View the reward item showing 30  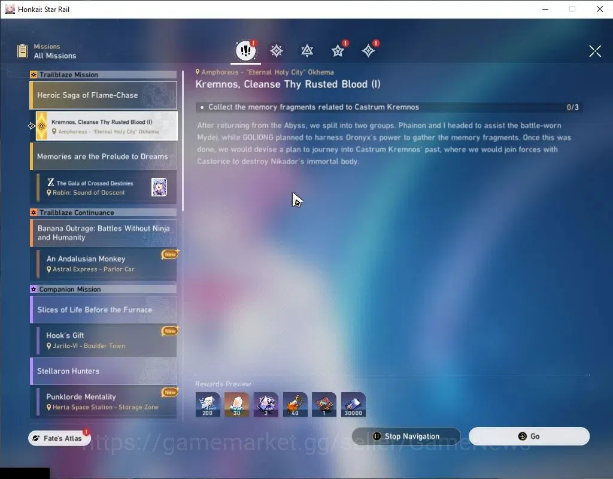[236, 405]
